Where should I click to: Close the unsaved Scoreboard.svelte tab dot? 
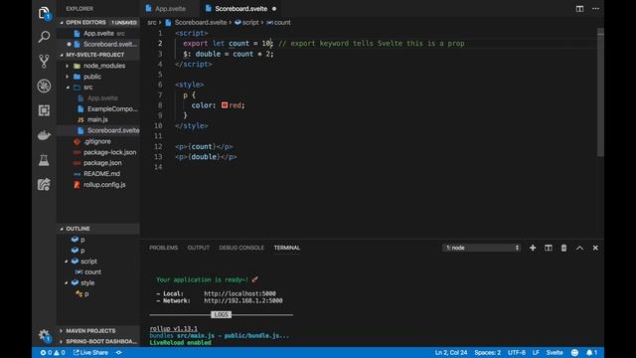(274, 9)
